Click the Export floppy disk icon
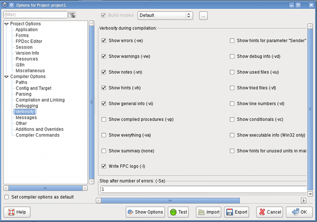Viewport: 317px width, 222px height. [x=229, y=212]
